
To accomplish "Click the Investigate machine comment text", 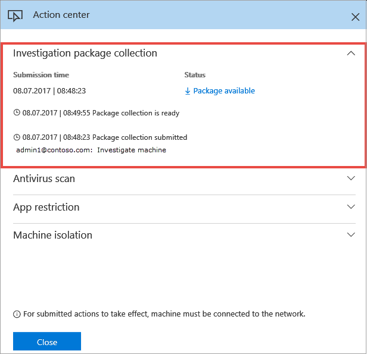I will [132, 150].
